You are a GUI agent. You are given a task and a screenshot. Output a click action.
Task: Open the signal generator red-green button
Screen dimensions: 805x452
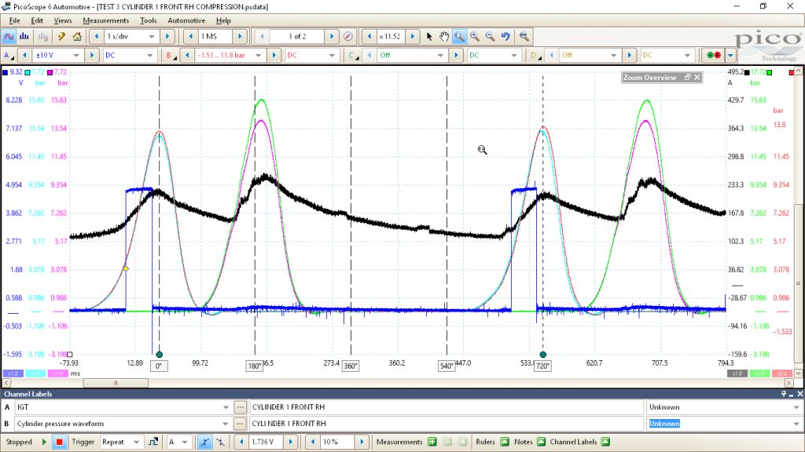[714, 56]
